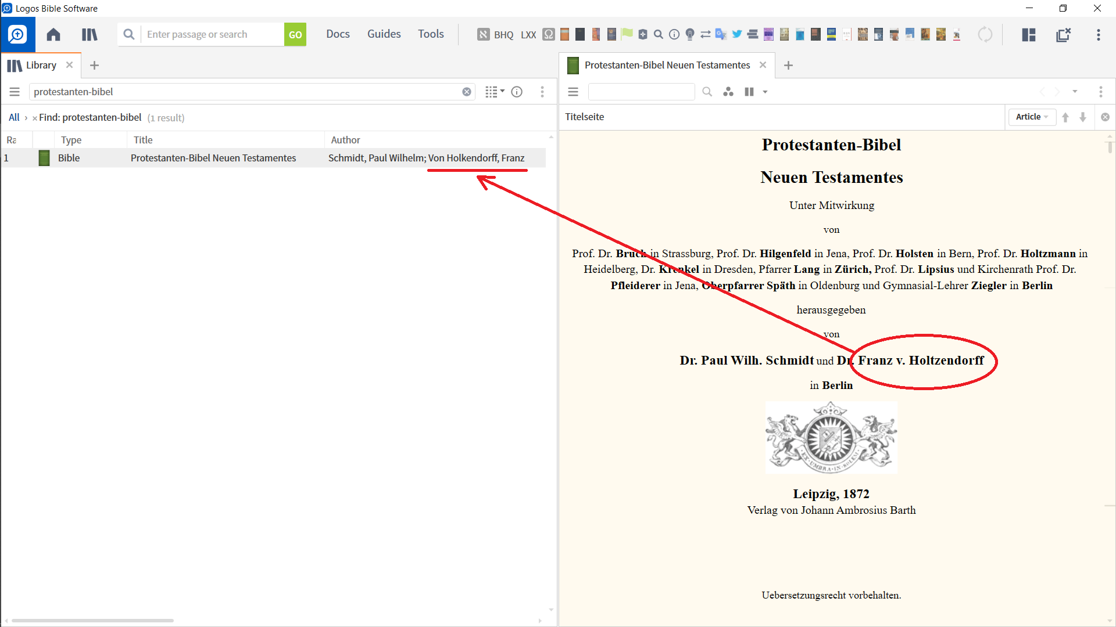The height and width of the screenshot is (627, 1116).
Task: Remove the Find: protestanten-bibel filter
Action: [35, 118]
